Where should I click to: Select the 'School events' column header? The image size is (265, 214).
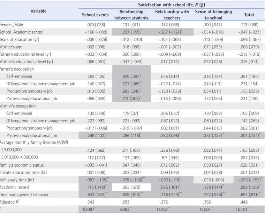(95, 15)
